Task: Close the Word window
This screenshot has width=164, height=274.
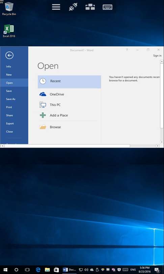Action: click(158, 50)
